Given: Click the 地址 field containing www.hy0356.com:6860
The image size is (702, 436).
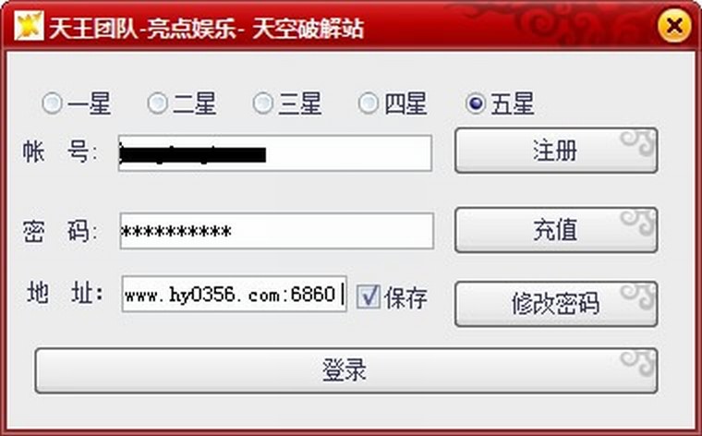Looking at the screenshot, I should 234,295.
